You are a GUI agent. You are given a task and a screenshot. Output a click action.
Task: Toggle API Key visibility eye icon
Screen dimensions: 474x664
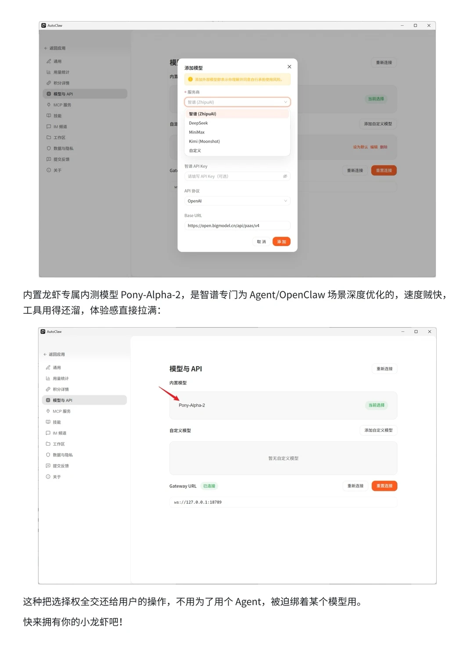(x=285, y=176)
